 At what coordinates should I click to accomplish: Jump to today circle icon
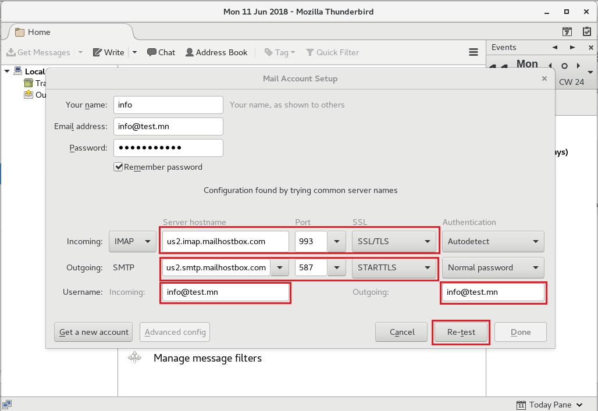[x=564, y=66]
